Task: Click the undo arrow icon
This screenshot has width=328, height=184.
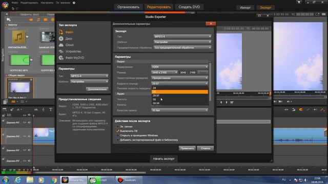Action: (13, 9)
